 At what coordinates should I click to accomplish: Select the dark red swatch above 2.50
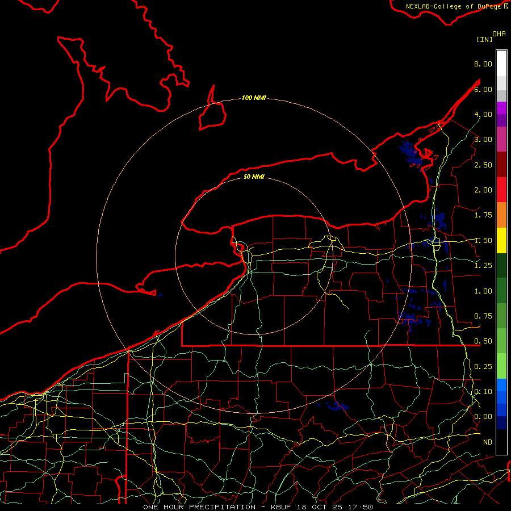pos(501,165)
